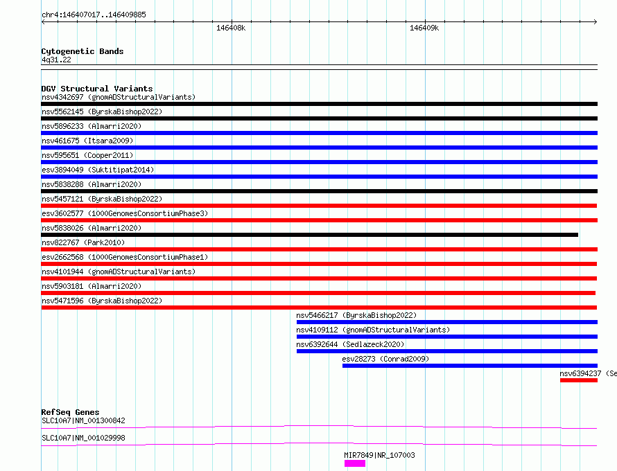Image resolution: width=617 pixels, height=471 pixels.
Task: Open nsv822767 Park2010 label
Action: pyautogui.click(x=83, y=242)
